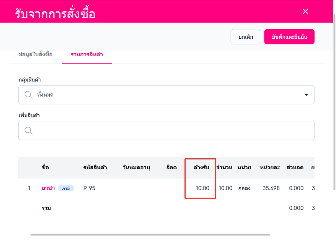Click the horizontal scrollbar under the table
The height and width of the screenshot is (242, 336).
[x=150, y=235]
